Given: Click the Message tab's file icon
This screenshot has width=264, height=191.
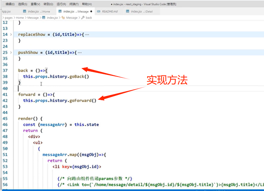Looking at the screenshot, I should click(x=60, y=11).
